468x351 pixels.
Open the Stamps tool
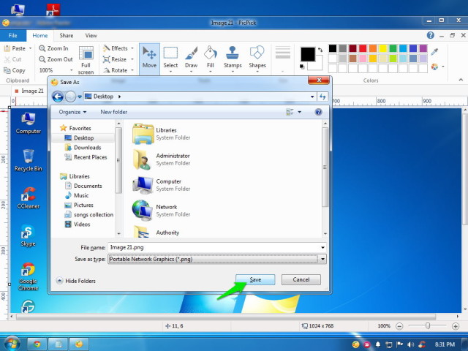pos(233,58)
